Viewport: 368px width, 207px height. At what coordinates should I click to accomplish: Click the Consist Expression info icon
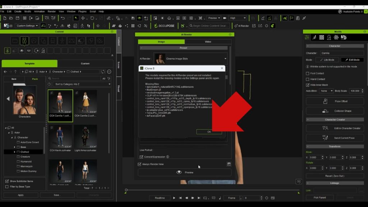click(167, 157)
